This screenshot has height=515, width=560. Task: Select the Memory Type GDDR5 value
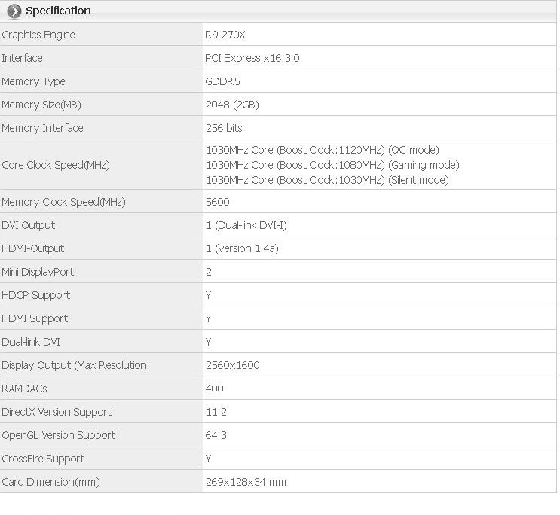222,81
